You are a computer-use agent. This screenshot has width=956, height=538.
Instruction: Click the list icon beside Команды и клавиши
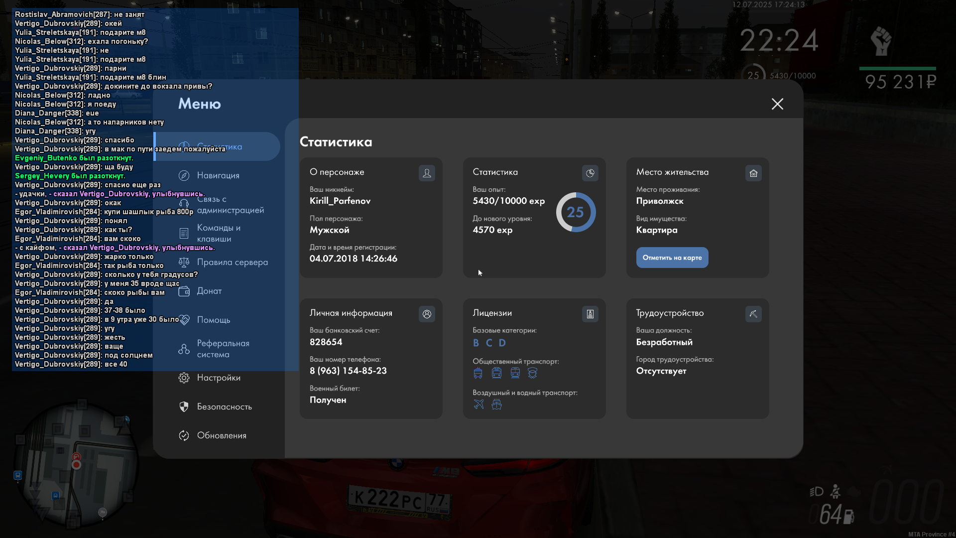pos(184,233)
